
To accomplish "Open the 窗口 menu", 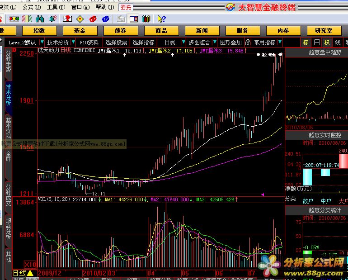I will 80,7.
